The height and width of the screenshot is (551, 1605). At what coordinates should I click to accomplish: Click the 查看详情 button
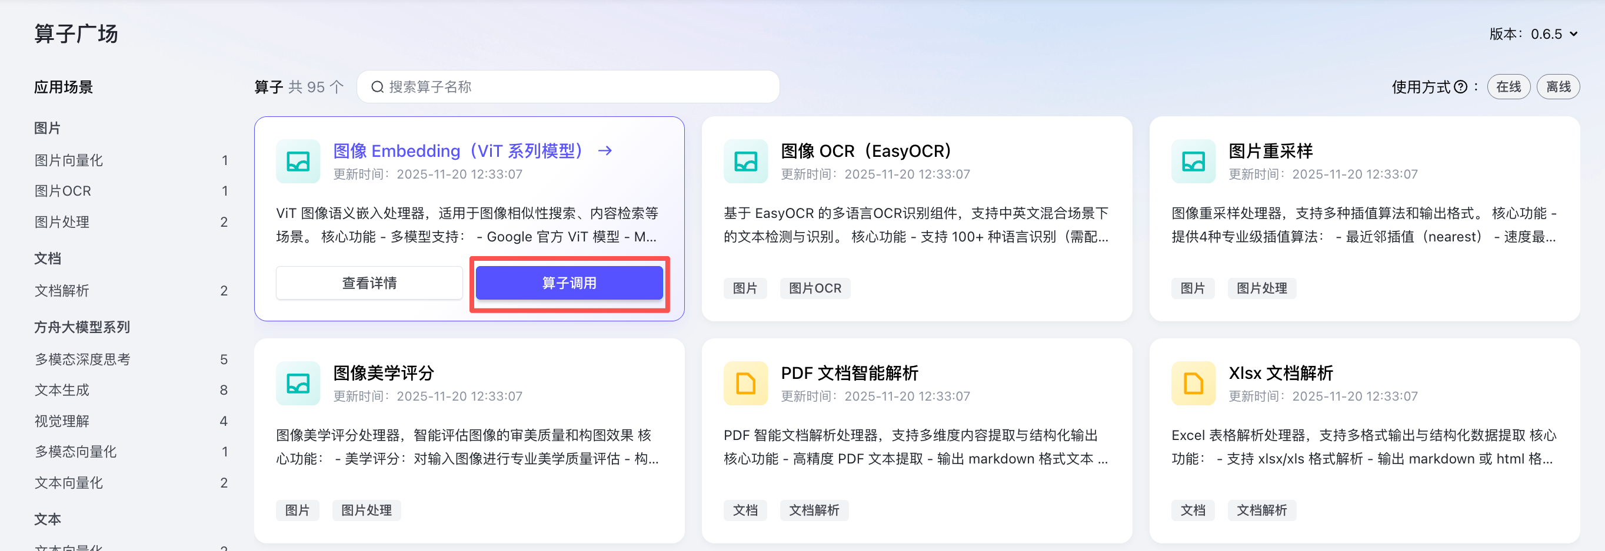pyautogui.click(x=369, y=284)
